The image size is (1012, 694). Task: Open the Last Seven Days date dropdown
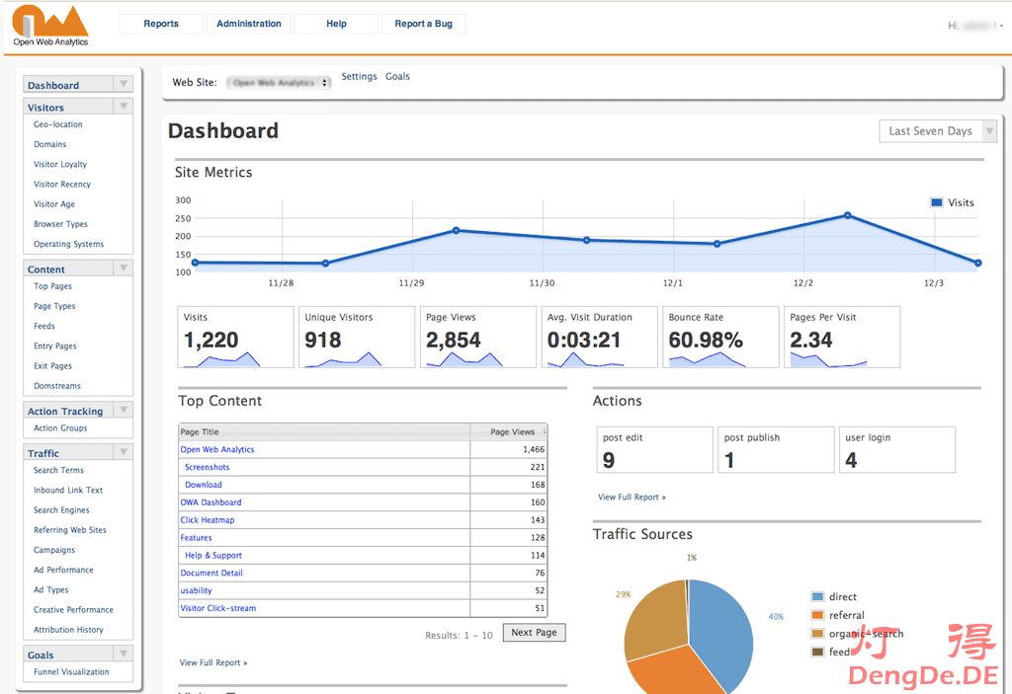pyautogui.click(x=931, y=131)
